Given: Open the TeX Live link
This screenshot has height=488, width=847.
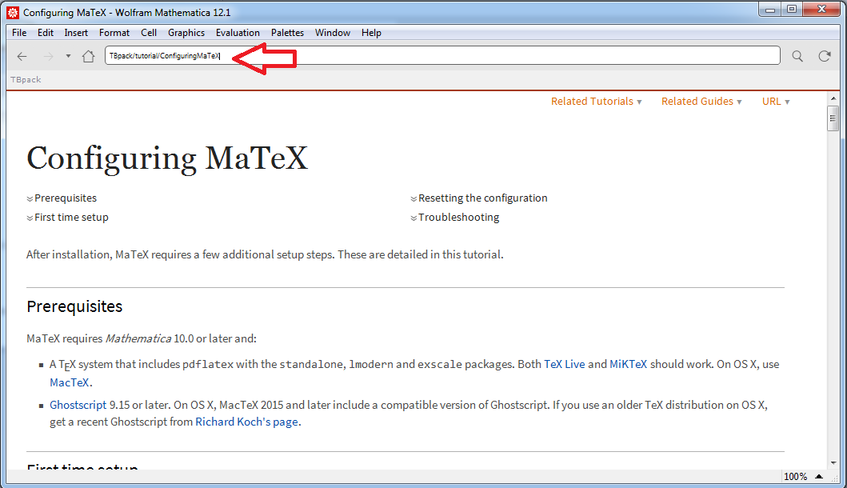Looking at the screenshot, I should point(565,364).
